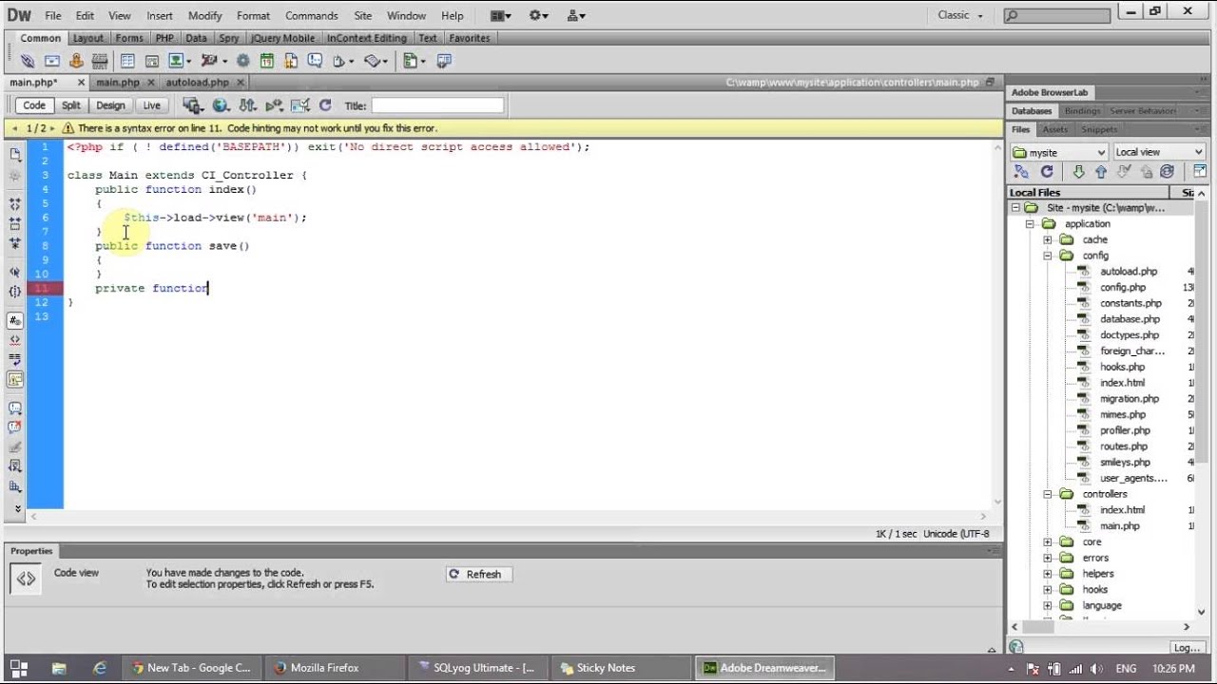Expand Files panel to show local and remote
Image resolution: width=1217 pixels, height=684 pixels.
pyautogui.click(x=1199, y=172)
